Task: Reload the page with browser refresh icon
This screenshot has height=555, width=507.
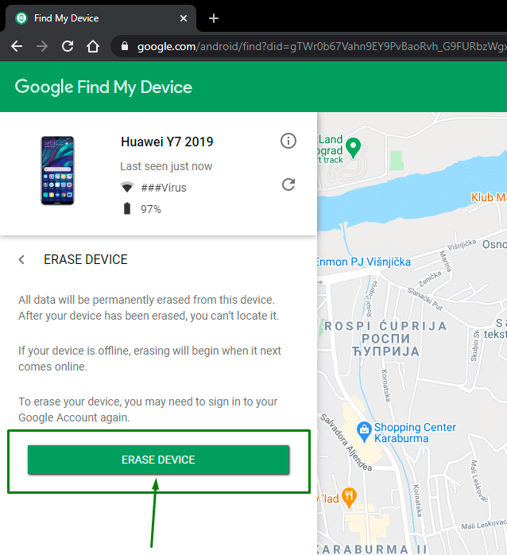Action: (68, 46)
